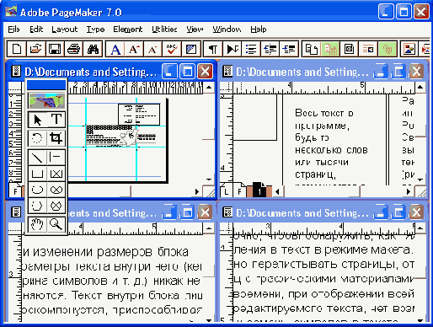This screenshot has width=433, height=327.
Task: Click the words 'несколько слов' in document
Action: point(331,150)
